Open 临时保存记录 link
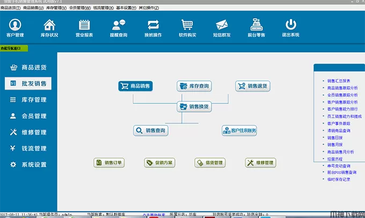The width and height of the screenshot is (365, 218). click(x=339, y=179)
